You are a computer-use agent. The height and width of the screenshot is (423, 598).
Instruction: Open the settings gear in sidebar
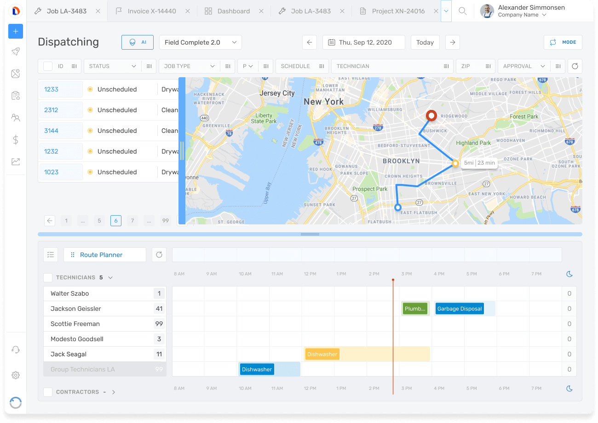tap(16, 375)
